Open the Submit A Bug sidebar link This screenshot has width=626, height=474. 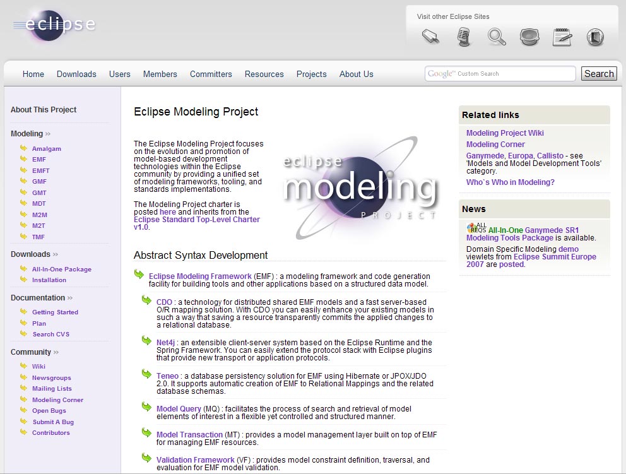coord(53,422)
